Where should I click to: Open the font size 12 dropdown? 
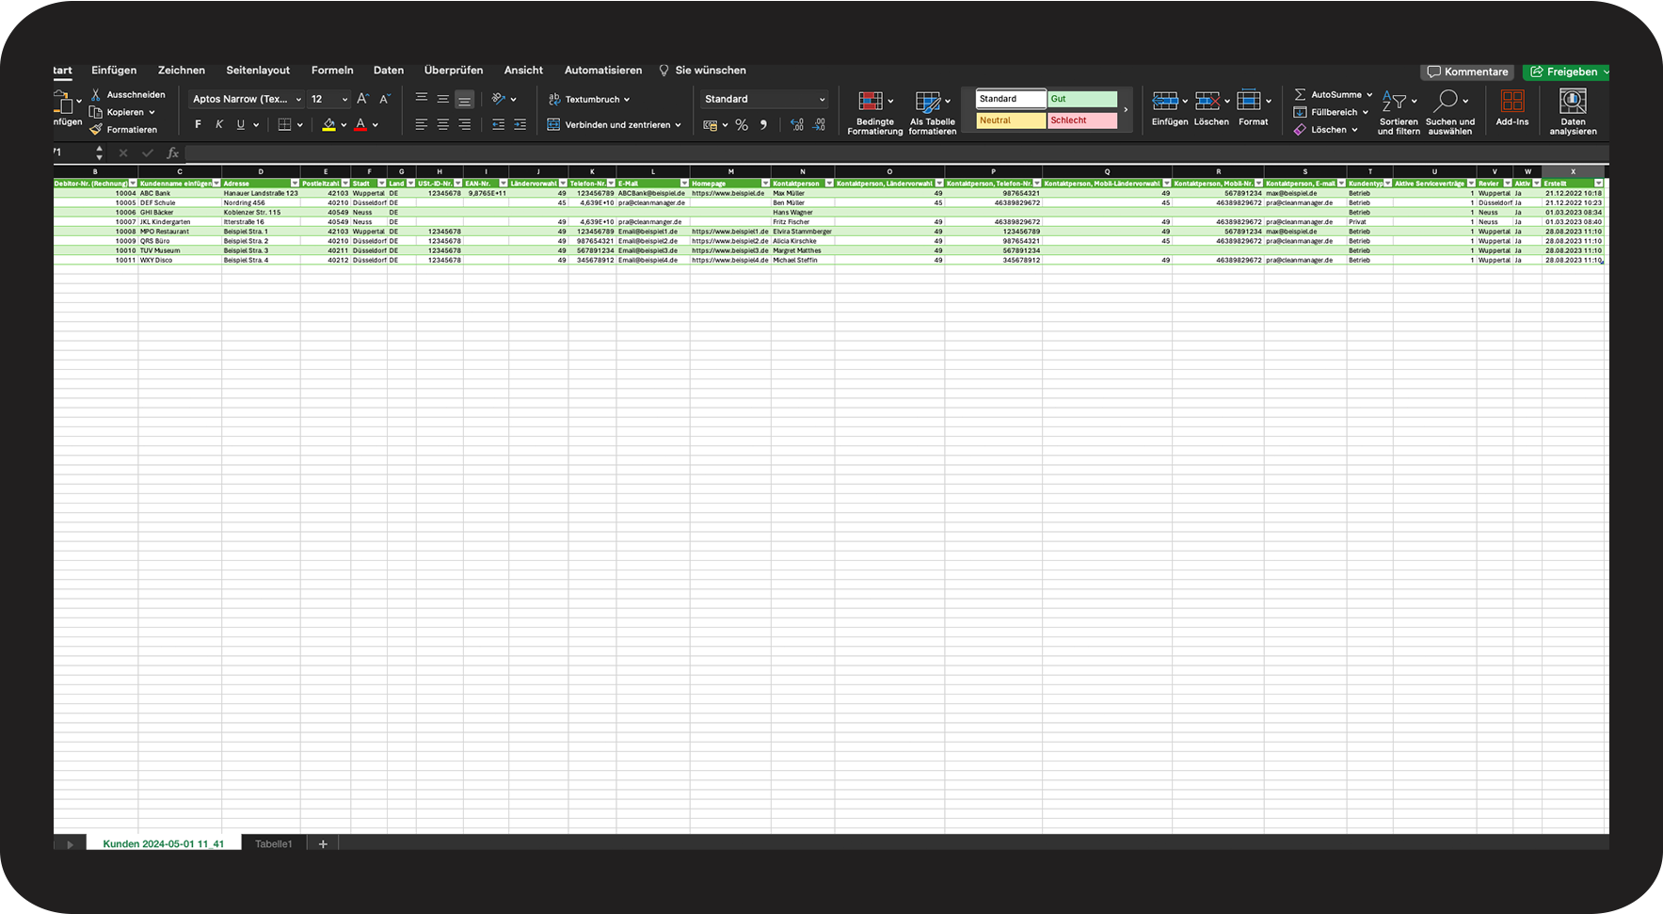[x=329, y=99]
